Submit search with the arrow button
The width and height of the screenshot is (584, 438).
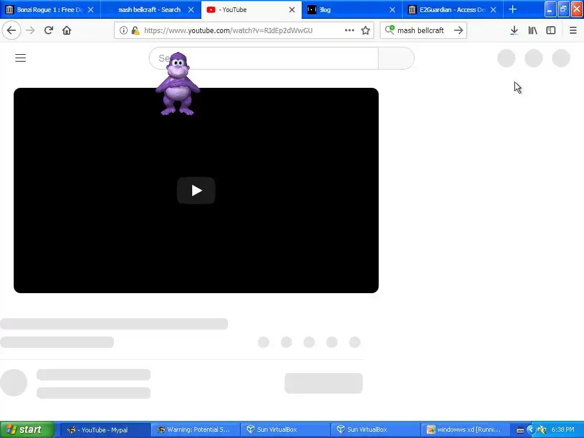pyautogui.click(x=459, y=30)
